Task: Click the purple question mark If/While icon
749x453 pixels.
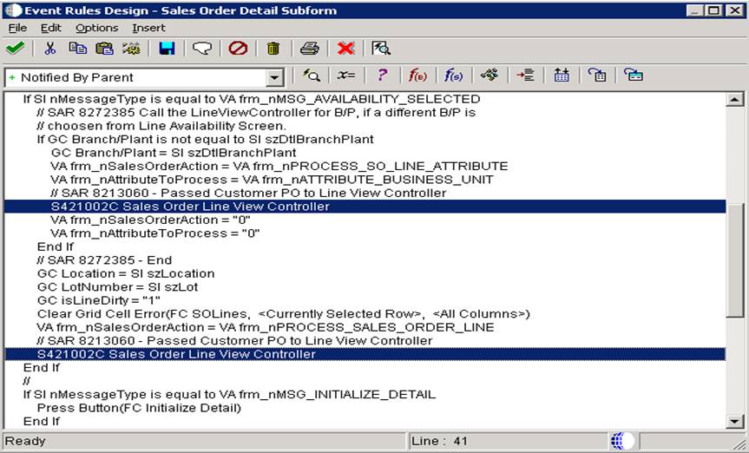Action: click(382, 75)
